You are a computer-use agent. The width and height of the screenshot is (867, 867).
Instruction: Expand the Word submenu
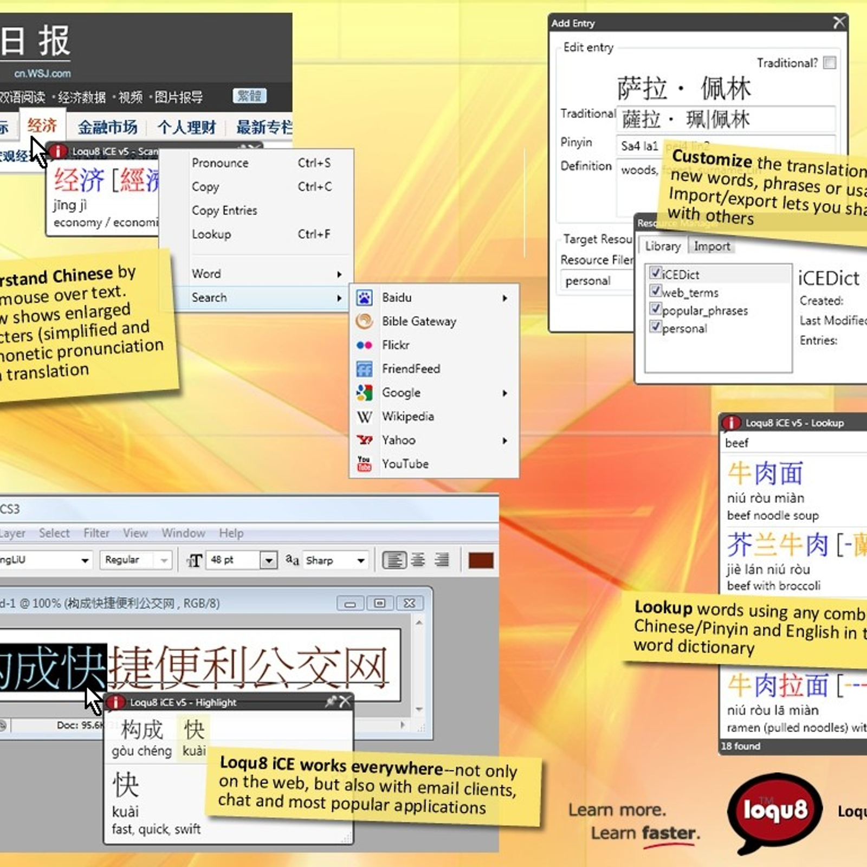click(340, 274)
